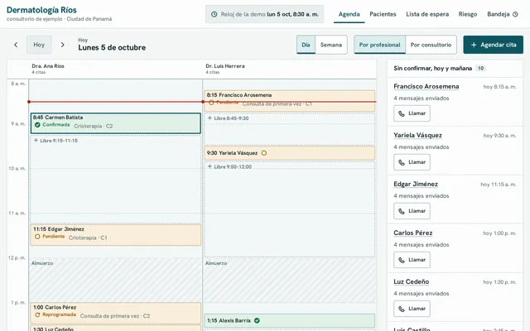Click the Lunes 5 de octubre heading
The width and height of the screenshot is (530, 331).
point(112,48)
